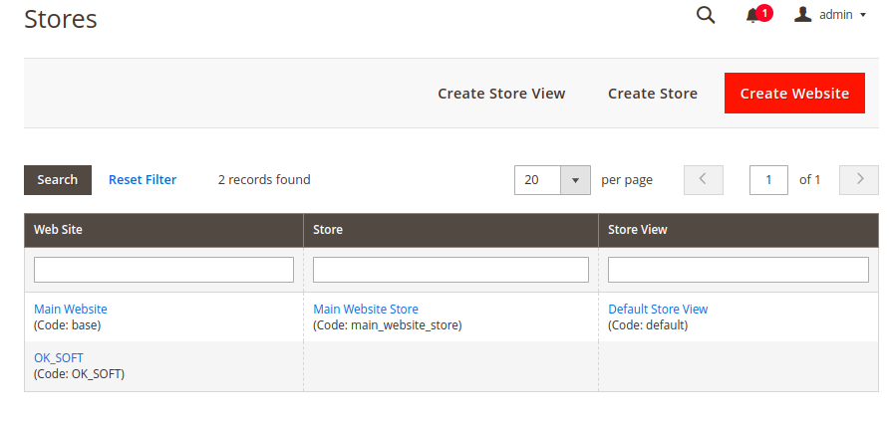
Task: Open the Default Store View link
Action: (x=658, y=309)
